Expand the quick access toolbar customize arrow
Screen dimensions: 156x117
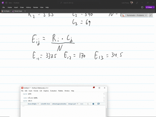[25, 11]
